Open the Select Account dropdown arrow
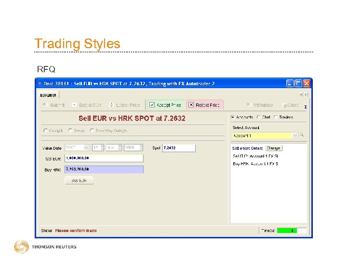347x260 pixels. pyautogui.click(x=295, y=135)
